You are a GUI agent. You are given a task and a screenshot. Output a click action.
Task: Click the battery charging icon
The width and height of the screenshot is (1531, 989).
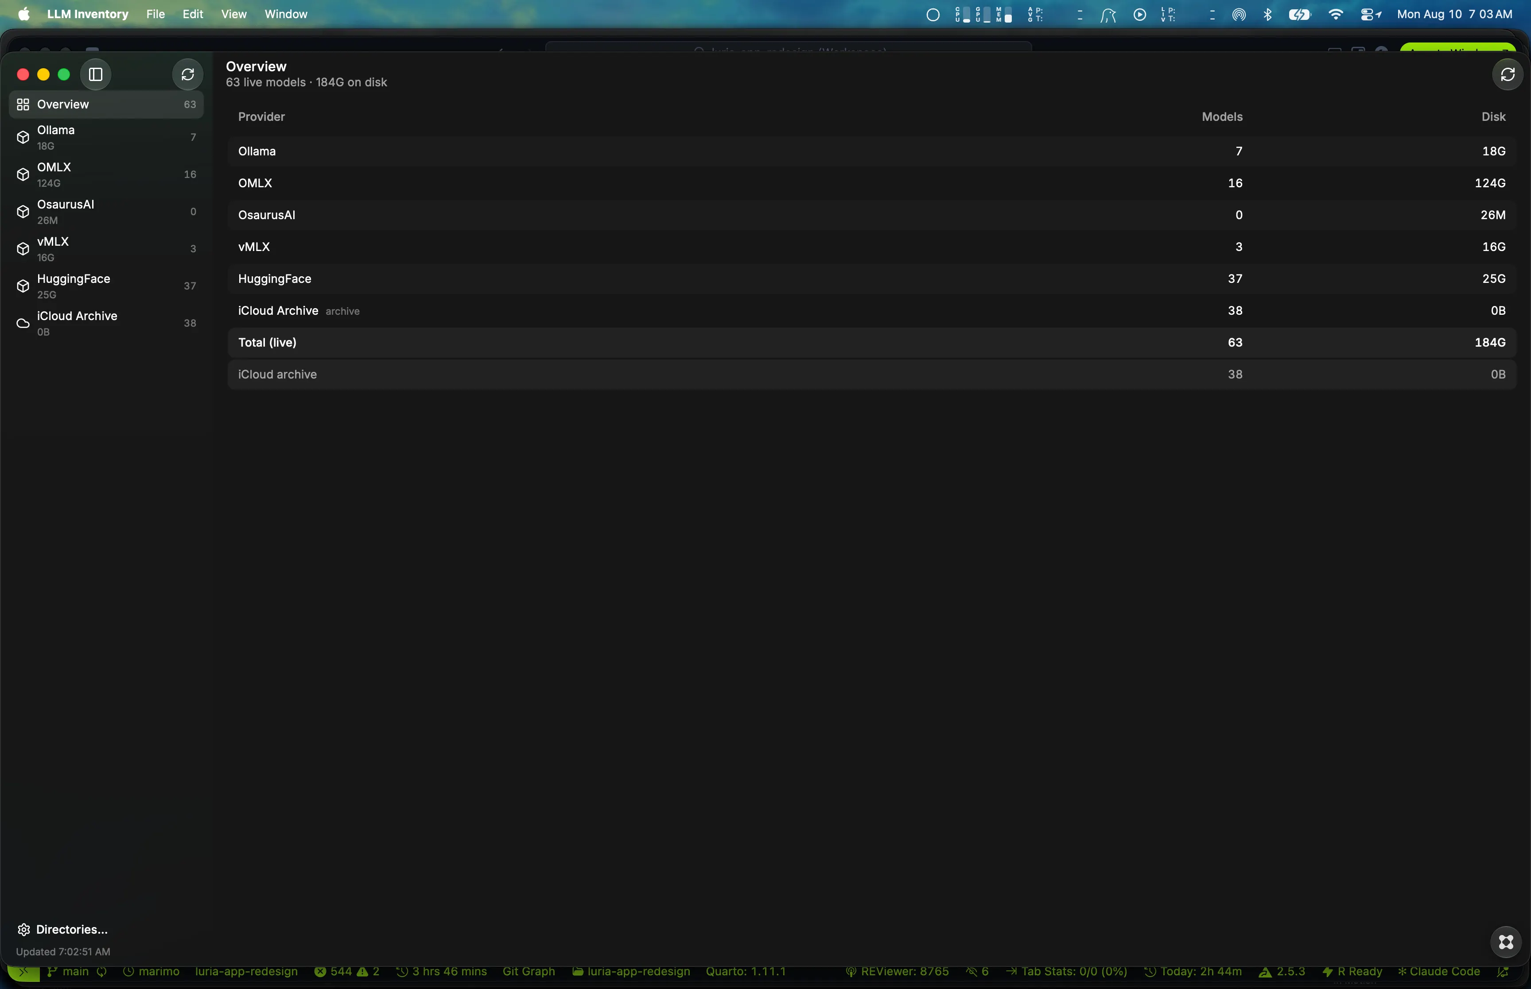[x=1300, y=14]
